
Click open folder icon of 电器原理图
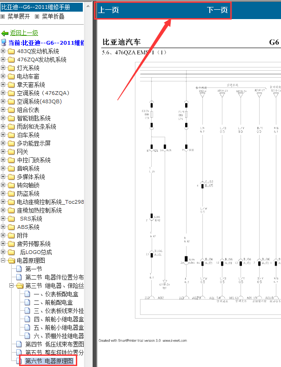point(11,260)
